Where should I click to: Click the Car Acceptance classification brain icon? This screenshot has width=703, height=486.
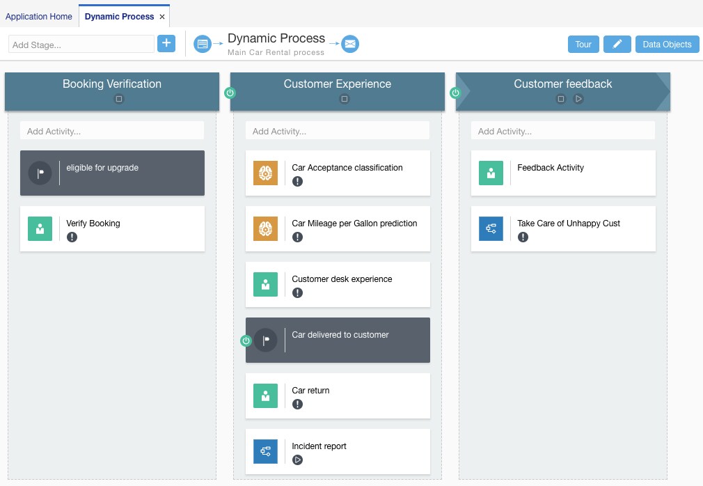(265, 173)
